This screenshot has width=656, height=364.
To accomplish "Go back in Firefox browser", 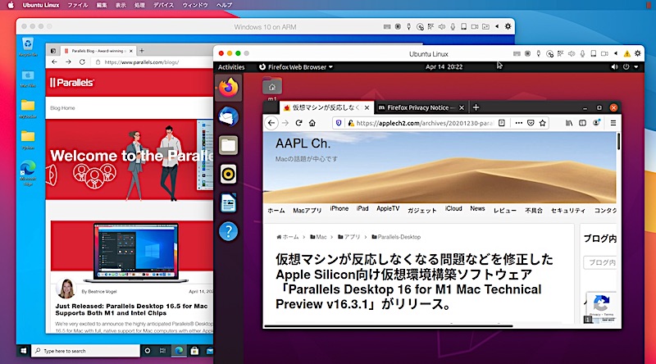I will 271,123.
